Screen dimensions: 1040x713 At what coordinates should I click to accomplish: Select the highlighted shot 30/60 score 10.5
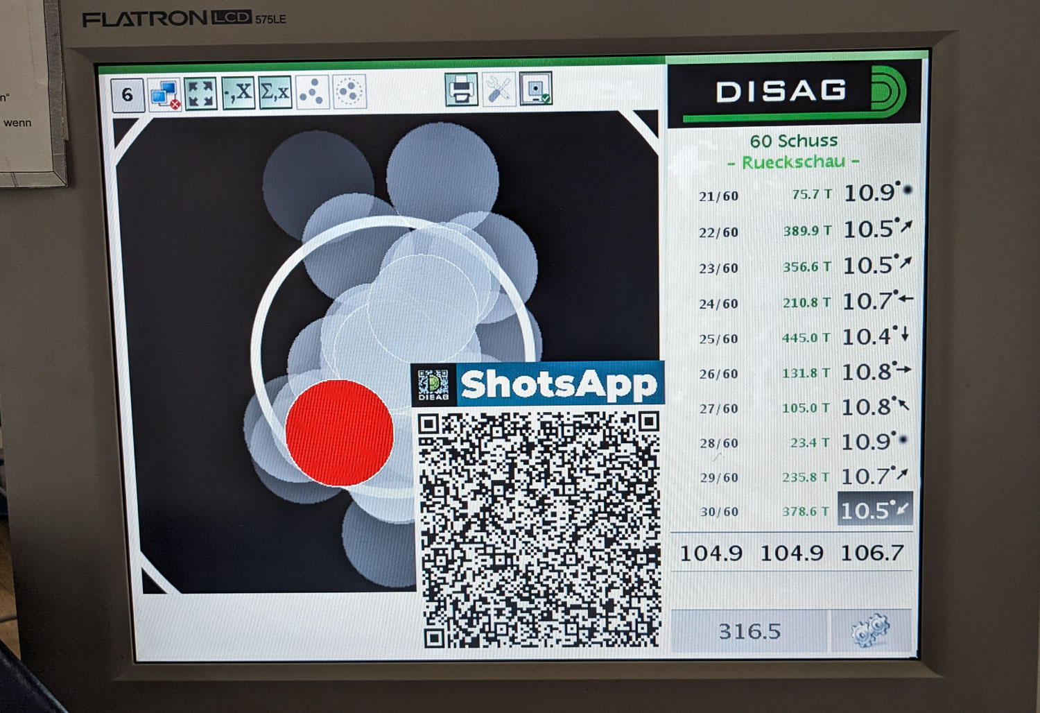(874, 510)
